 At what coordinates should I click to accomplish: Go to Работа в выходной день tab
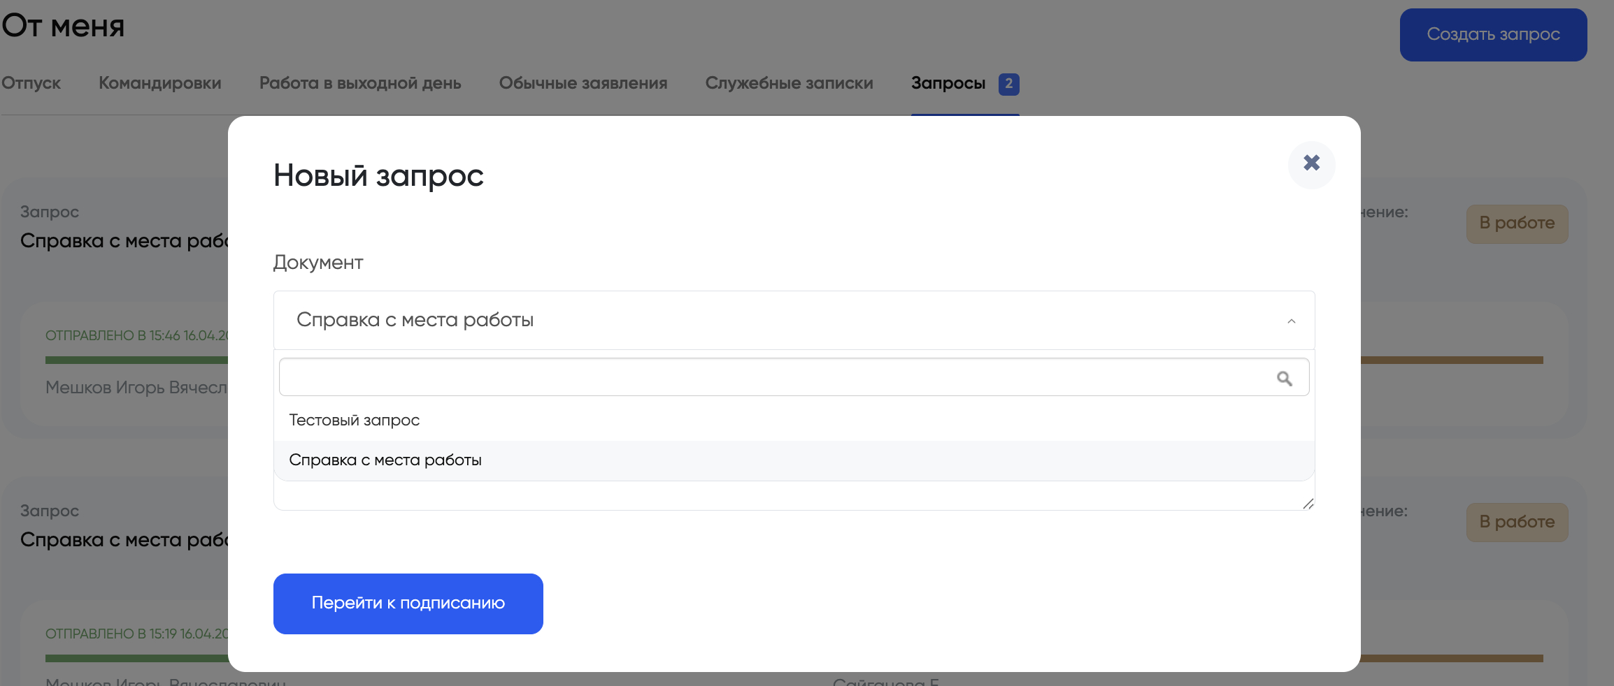359,83
